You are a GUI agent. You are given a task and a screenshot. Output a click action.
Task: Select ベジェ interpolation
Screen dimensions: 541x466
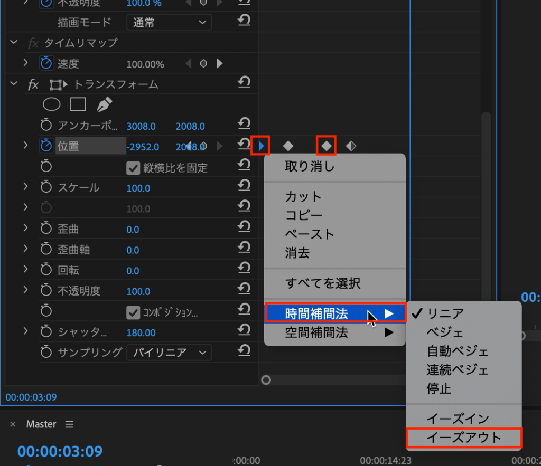pos(464,332)
